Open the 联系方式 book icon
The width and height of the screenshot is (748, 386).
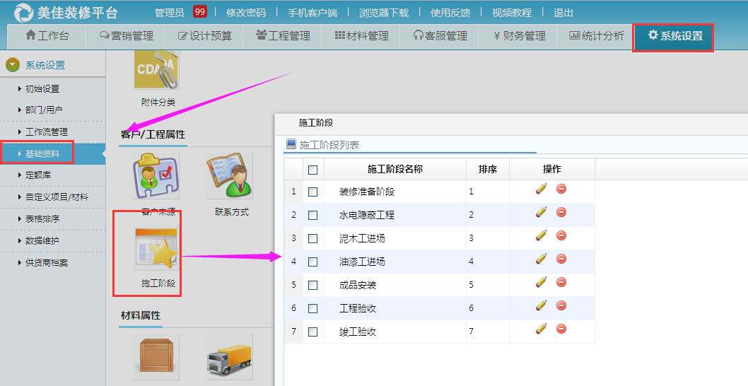[x=230, y=176]
